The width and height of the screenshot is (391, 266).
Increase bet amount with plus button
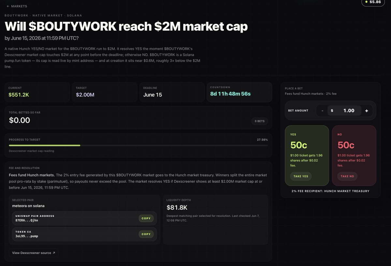(367, 111)
